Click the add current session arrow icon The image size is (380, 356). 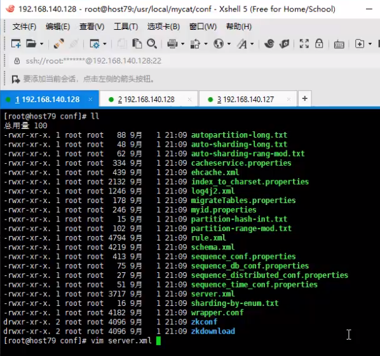tap(16, 79)
